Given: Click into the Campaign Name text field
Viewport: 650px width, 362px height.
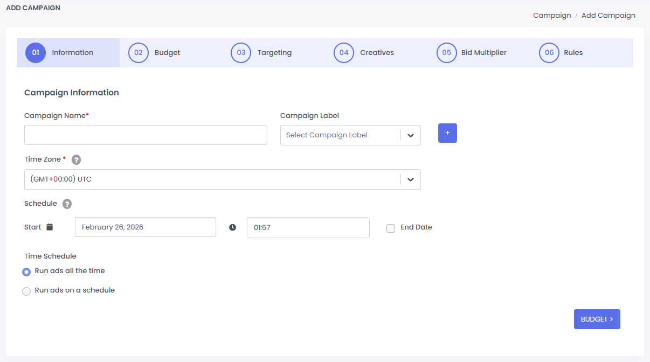Looking at the screenshot, I should click(146, 135).
